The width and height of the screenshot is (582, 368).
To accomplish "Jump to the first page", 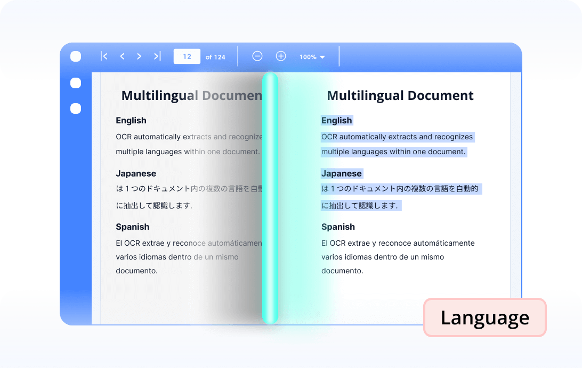I will tap(104, 56).
